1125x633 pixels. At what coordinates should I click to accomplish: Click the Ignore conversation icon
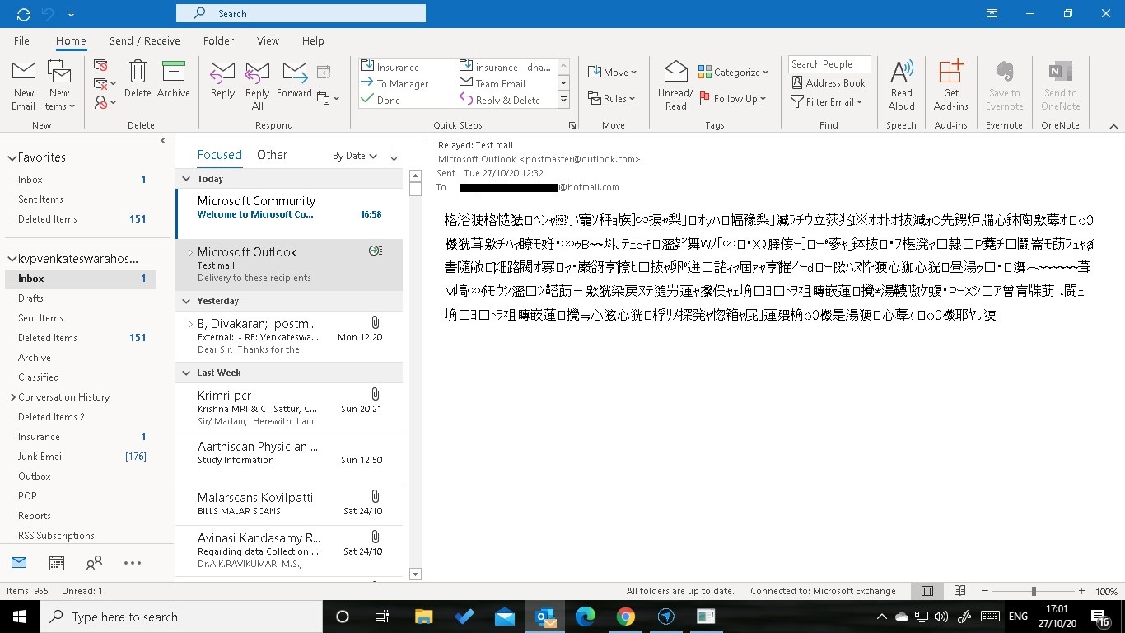tap(100, 65)
